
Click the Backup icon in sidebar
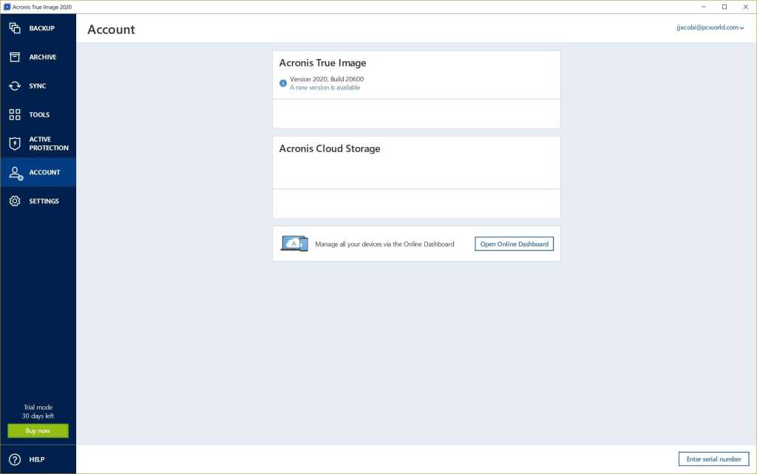(x=15, y=28)
